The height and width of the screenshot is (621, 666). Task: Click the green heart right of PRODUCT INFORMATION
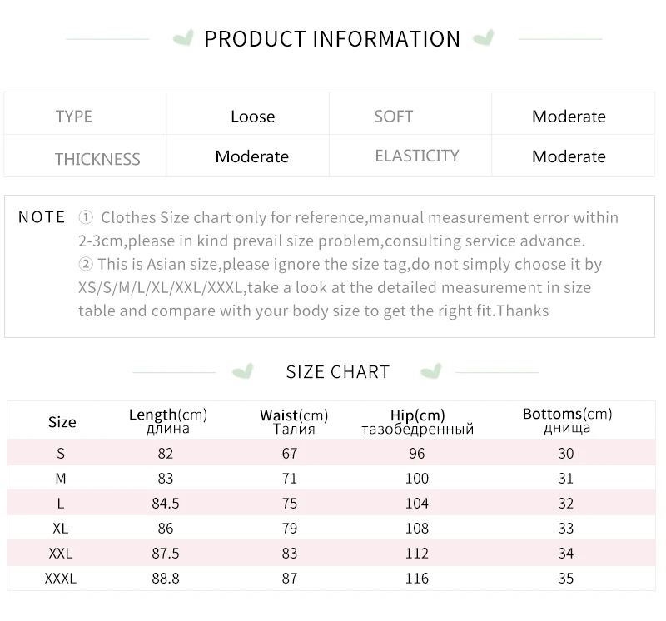484,37
